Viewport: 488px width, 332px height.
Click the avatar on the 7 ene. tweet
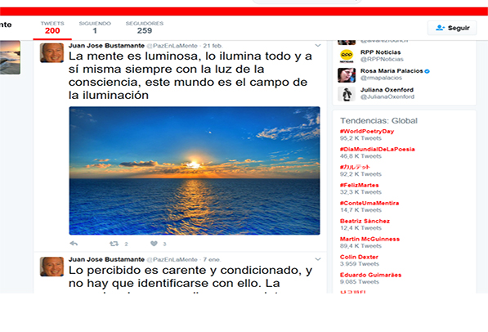[x=51, y=267]
